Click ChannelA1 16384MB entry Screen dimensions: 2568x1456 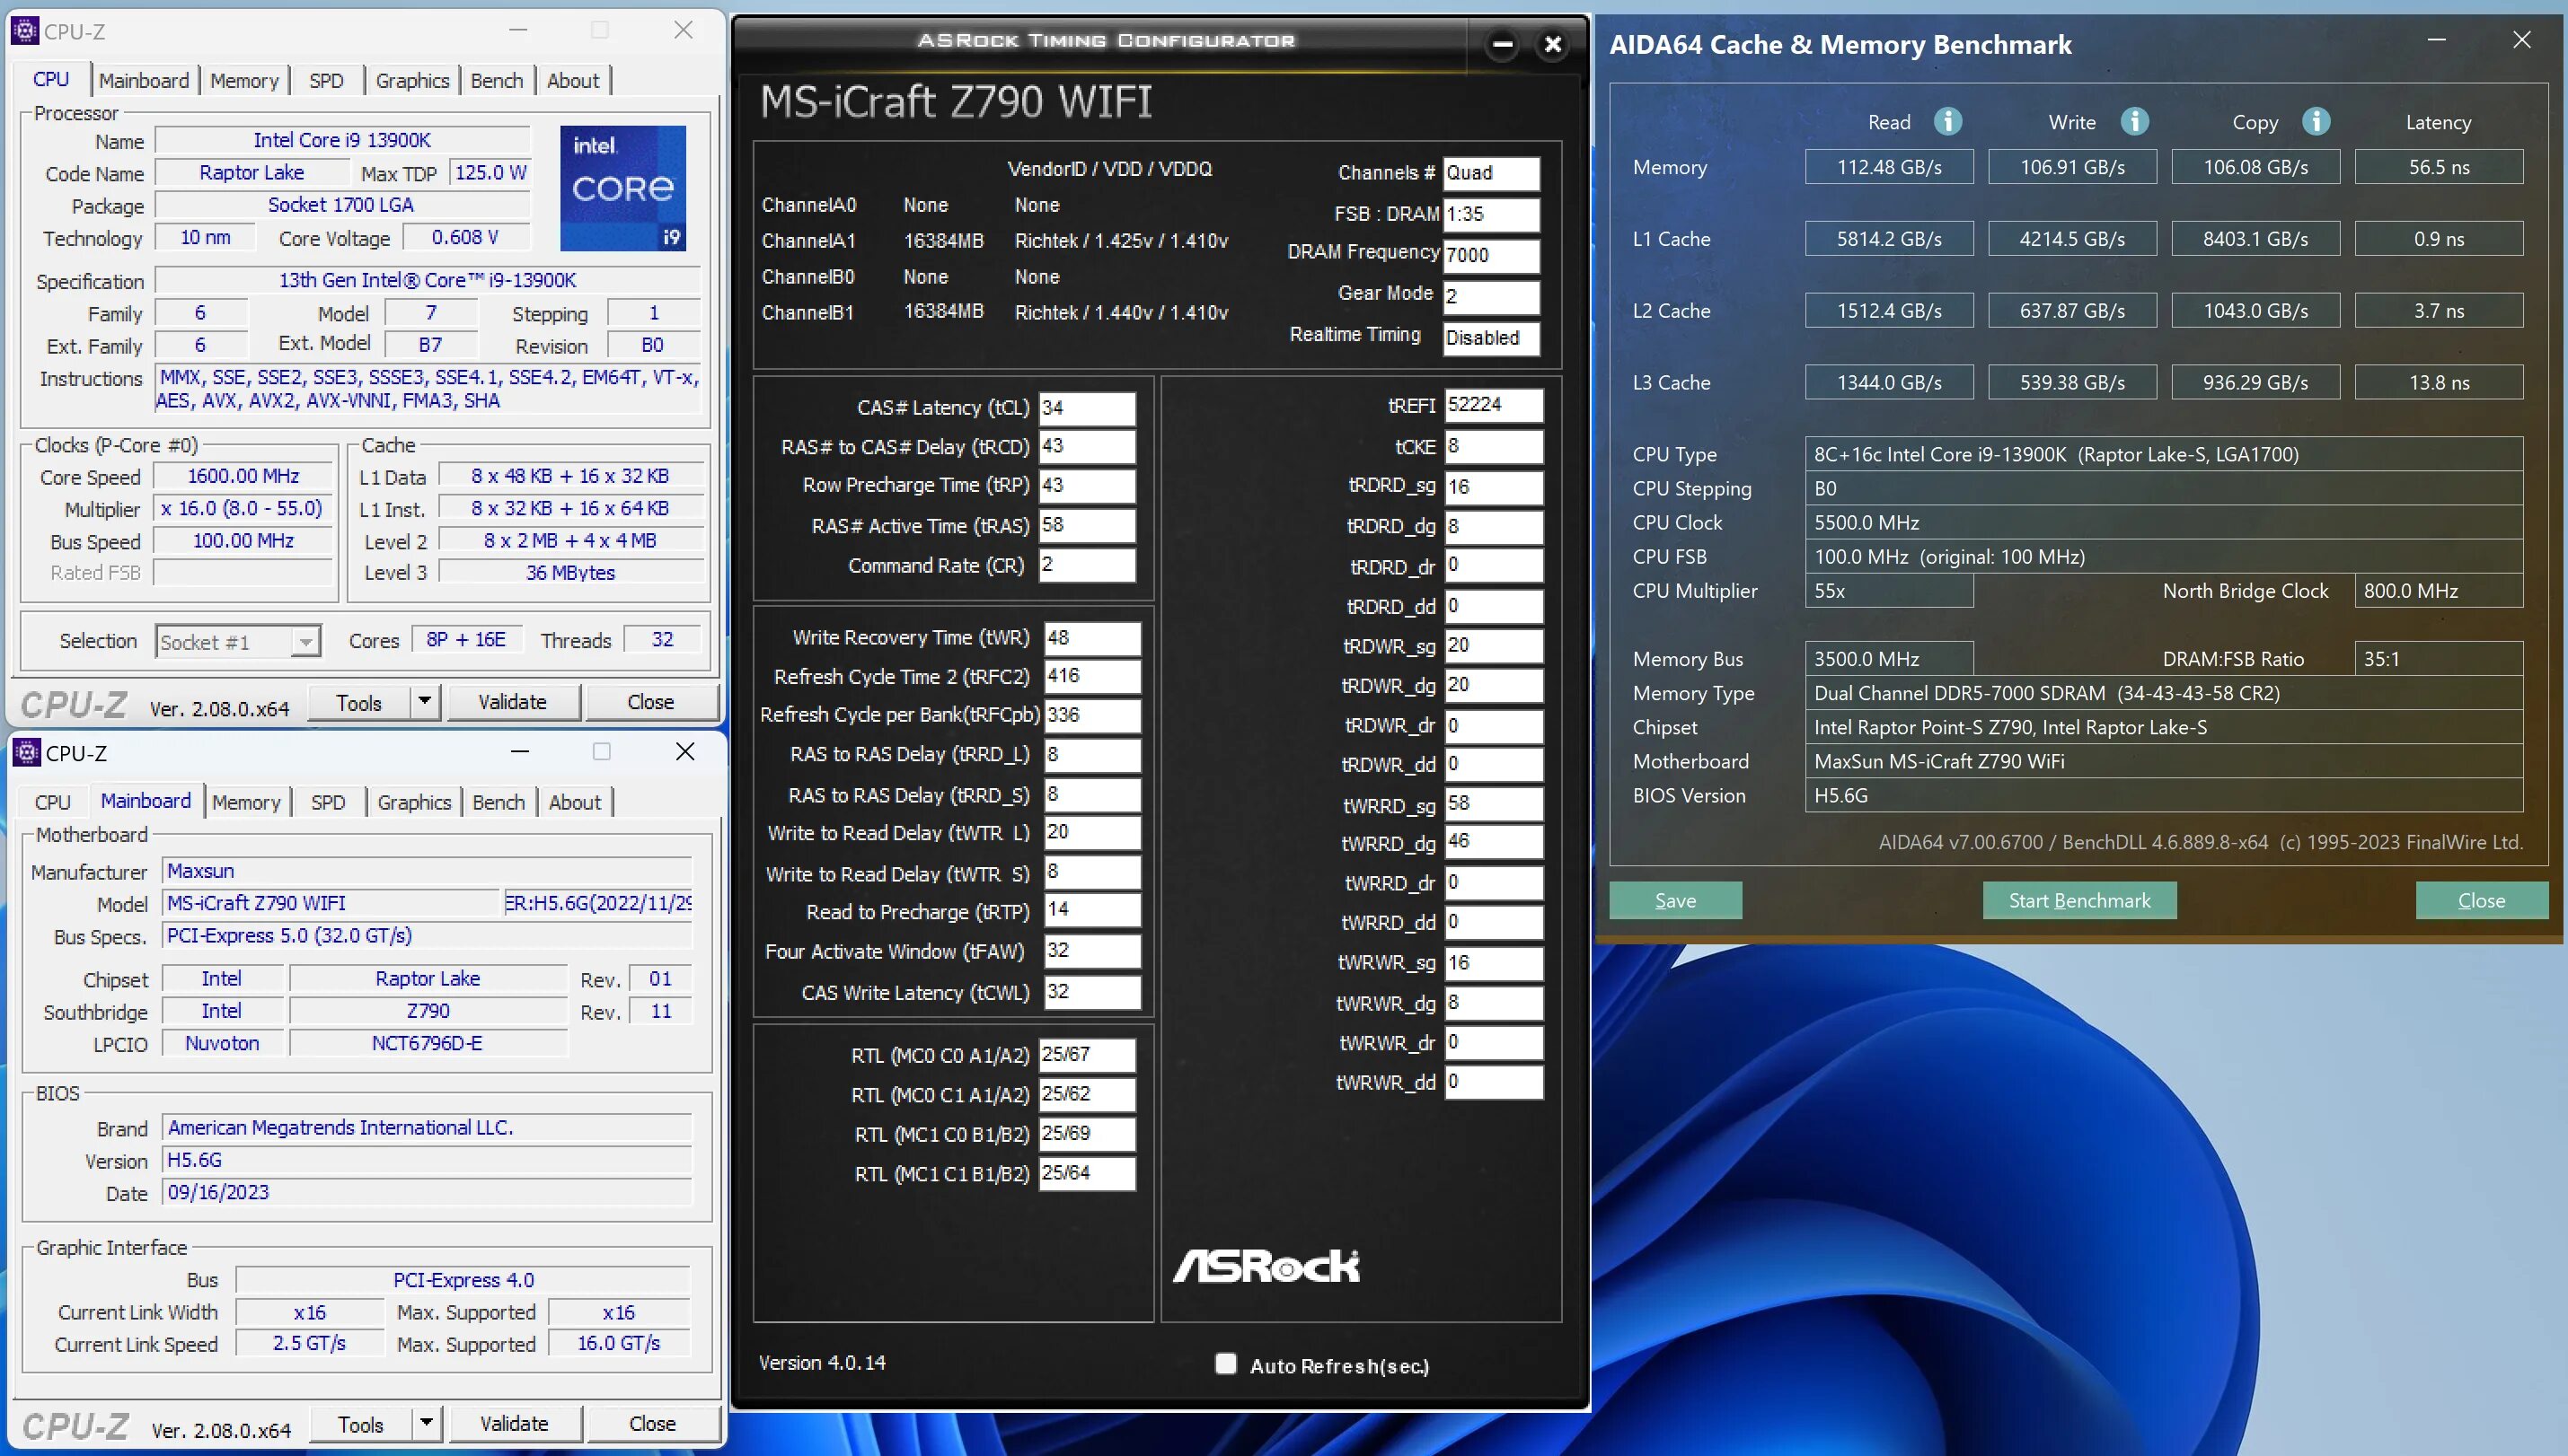tap(943, 241)
